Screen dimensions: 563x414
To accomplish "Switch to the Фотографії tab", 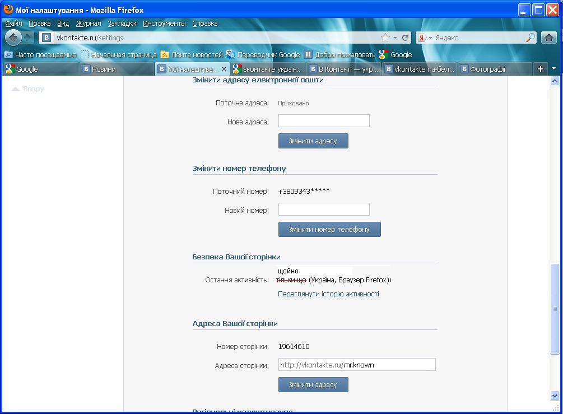I will pyautogui.click(x=493, y=69).
